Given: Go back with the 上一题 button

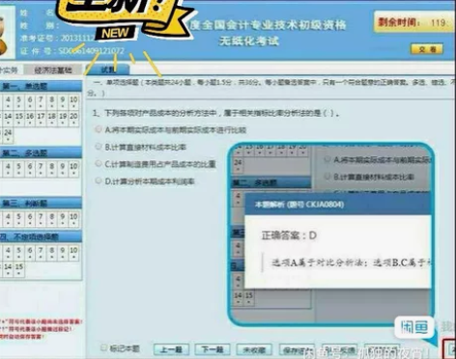Looking at the screenshot, I should (171, 349).
